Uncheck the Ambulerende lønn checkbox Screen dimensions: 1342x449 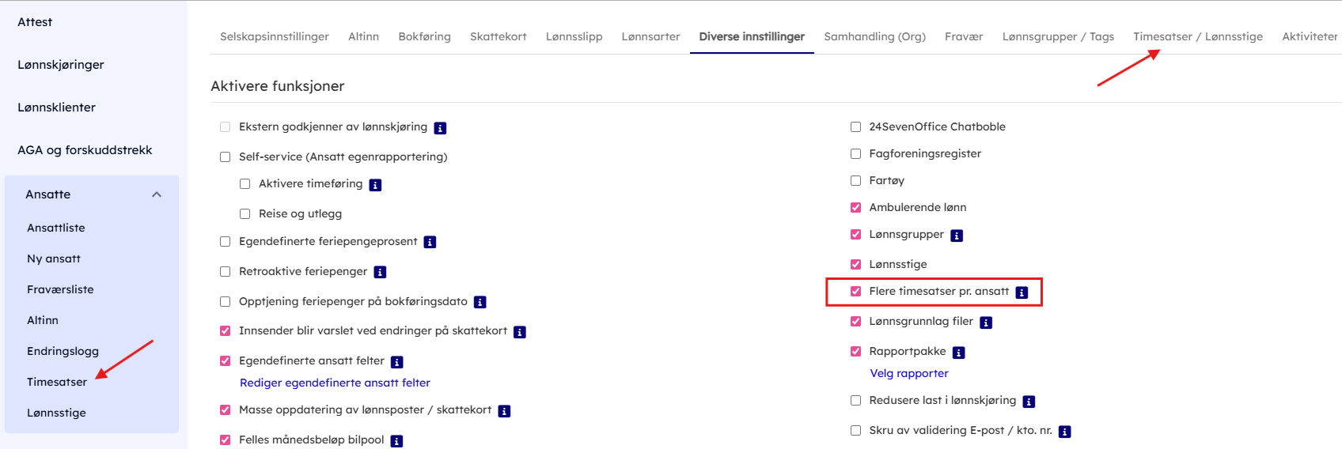(855, 208)
